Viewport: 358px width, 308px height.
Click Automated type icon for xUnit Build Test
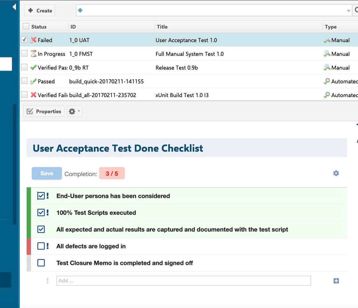327,95
